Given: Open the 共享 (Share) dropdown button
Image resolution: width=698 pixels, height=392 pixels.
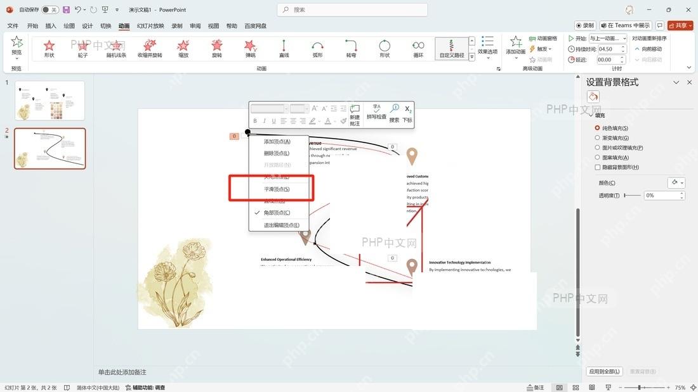Looking at the screenshot, I should click(x=680, y=25).
